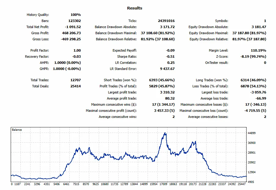The image size is (276, 190).
Task: Select Maximum consecutive losses value 17 (-346.13)
Action: pyautogui.click(x=256, y=104)
